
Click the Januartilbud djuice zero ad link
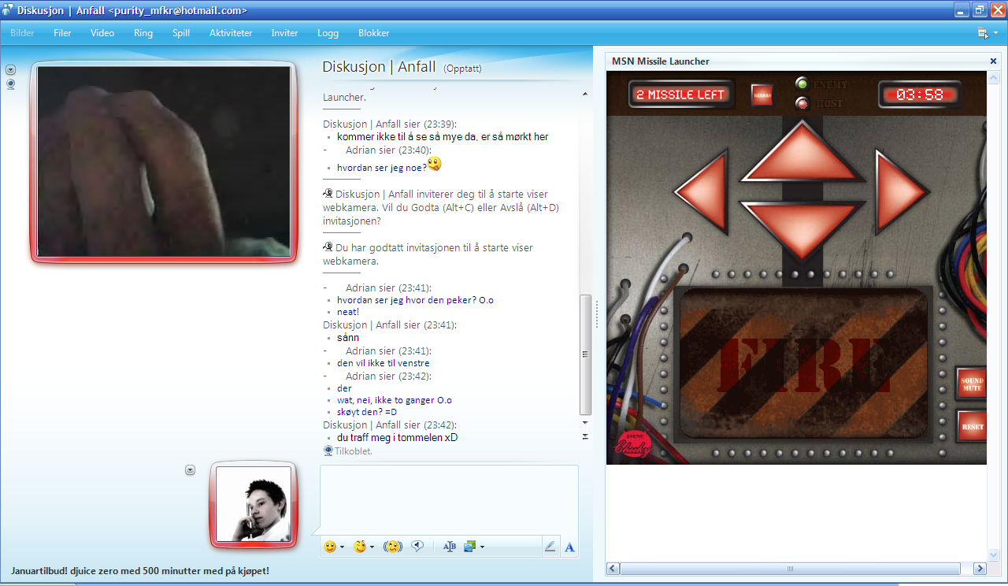pyautogui.click(x=140, y=570)
